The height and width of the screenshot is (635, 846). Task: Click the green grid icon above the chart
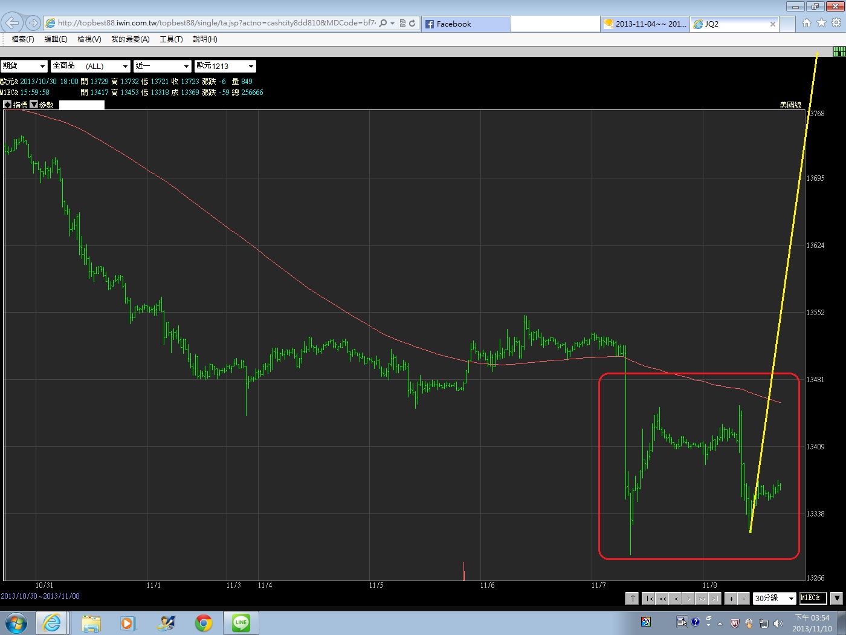click(x=839, y=52)
